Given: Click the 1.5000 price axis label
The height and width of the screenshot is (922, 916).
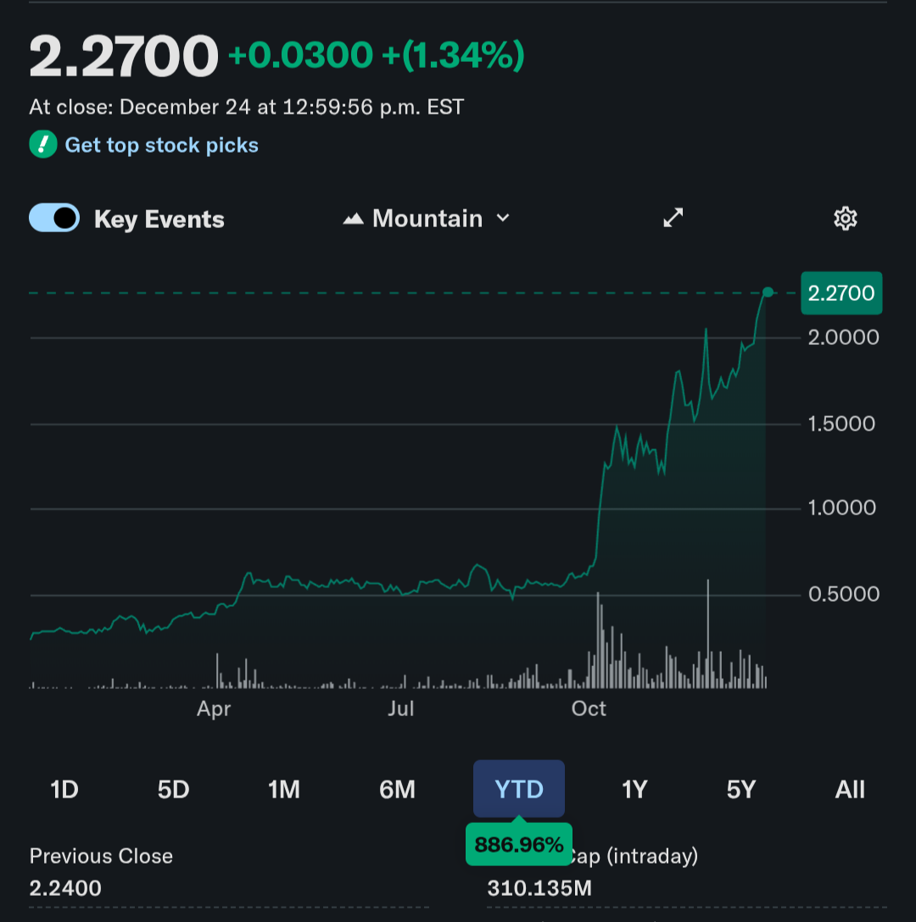Looking at the screenshot, I should point(841,424).
